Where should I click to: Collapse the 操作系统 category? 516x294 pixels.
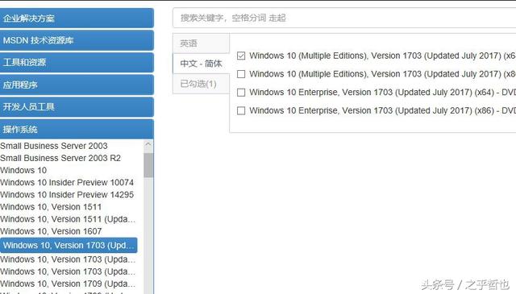(x=77, y=129)
